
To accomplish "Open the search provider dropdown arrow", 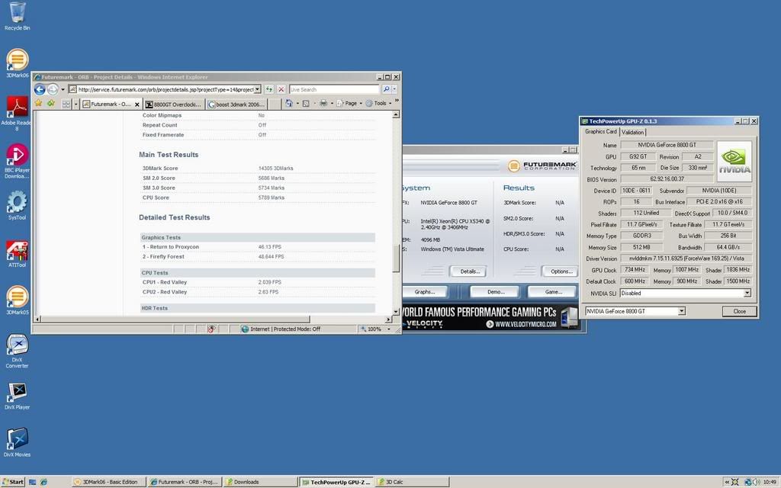I will [394, 89].
